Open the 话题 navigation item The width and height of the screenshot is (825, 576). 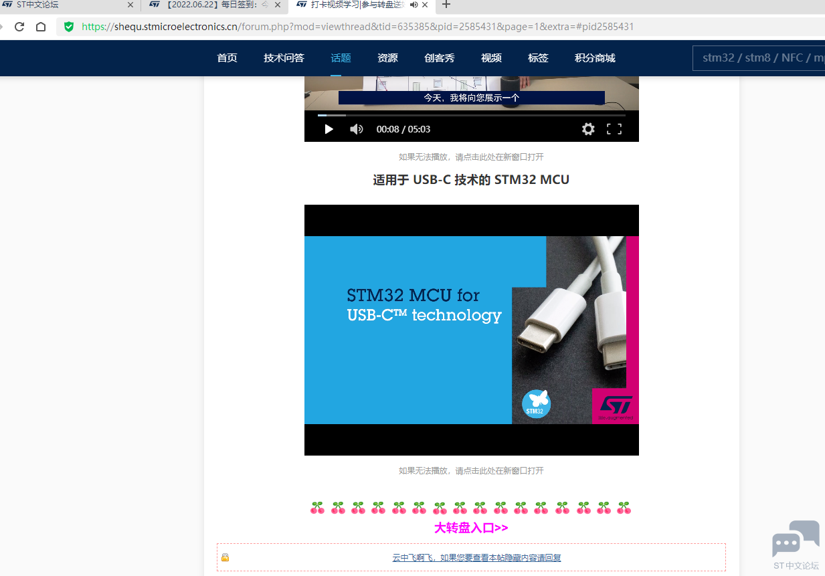pyautogui.click(x=341, y=58)
